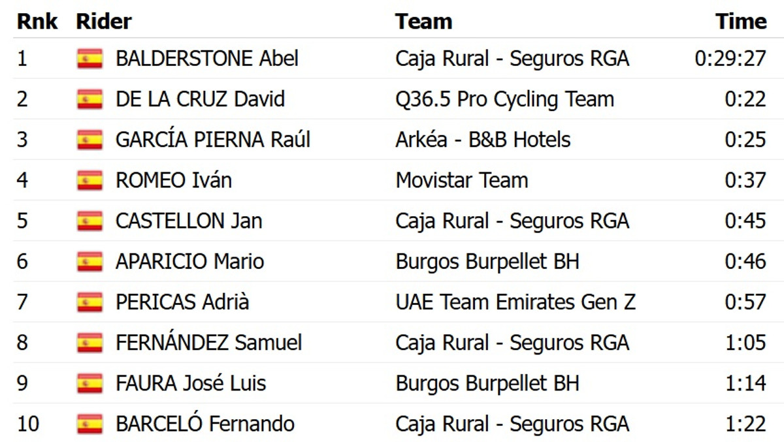This screenshot has width=784, height=442.
Task: Select rider BARCELÓ Fernando
Action: pos(204,424)
